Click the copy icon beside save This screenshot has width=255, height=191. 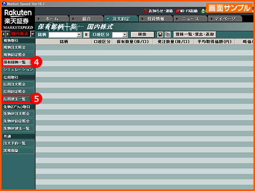tap(168, 35)
